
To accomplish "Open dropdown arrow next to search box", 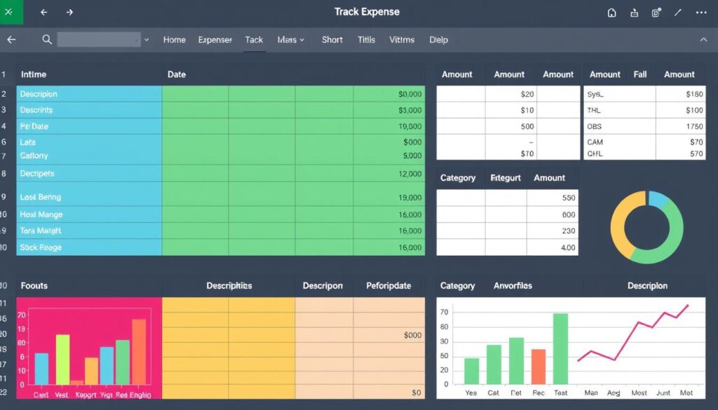I will [147, 40].
